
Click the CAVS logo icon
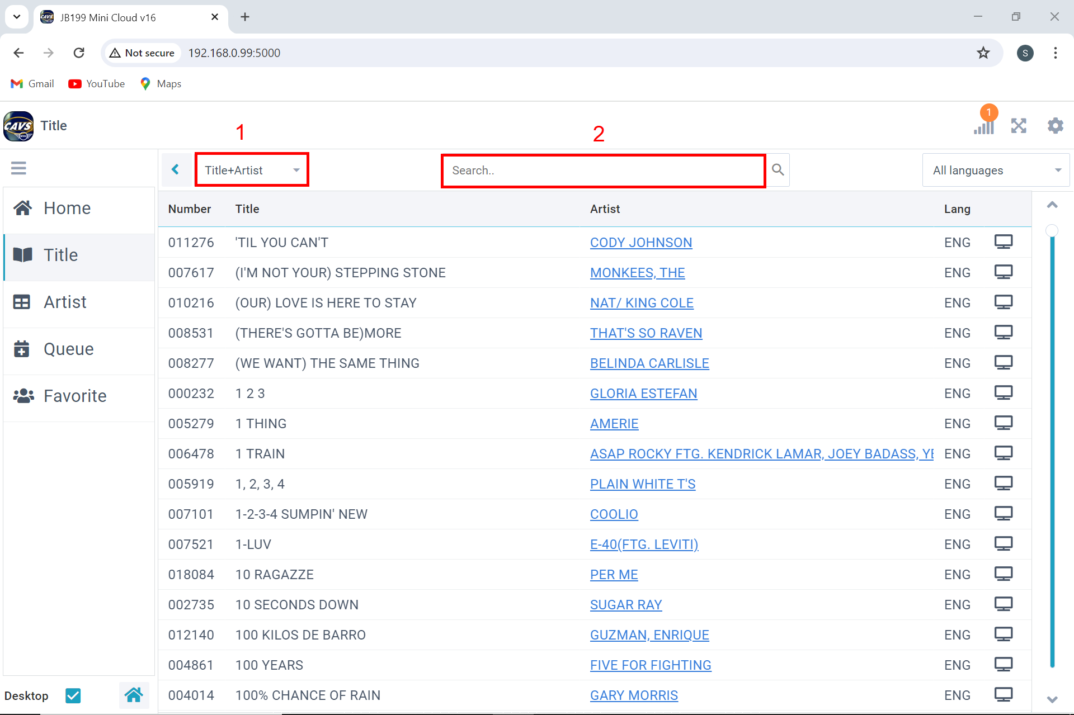coord(18,126)
